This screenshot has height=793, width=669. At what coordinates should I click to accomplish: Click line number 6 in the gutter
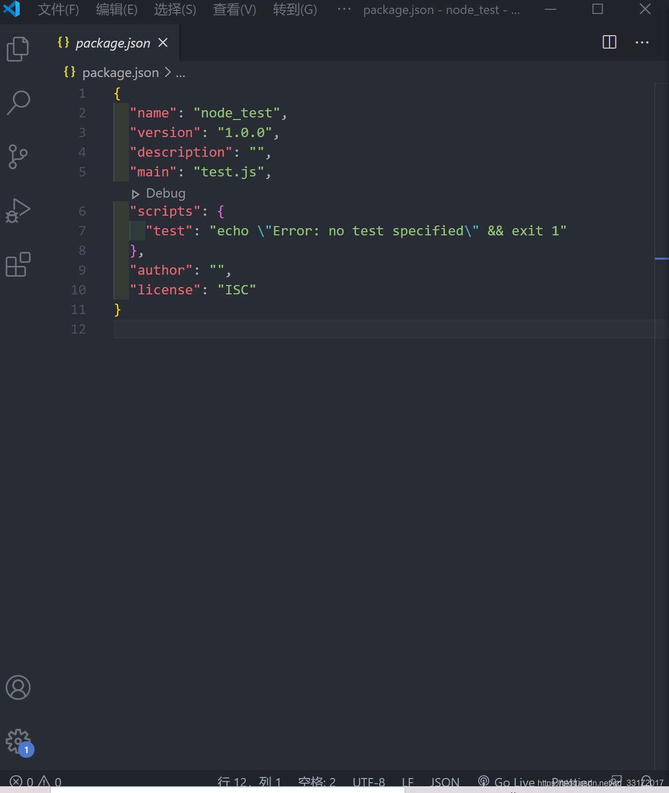pos(82,211)
